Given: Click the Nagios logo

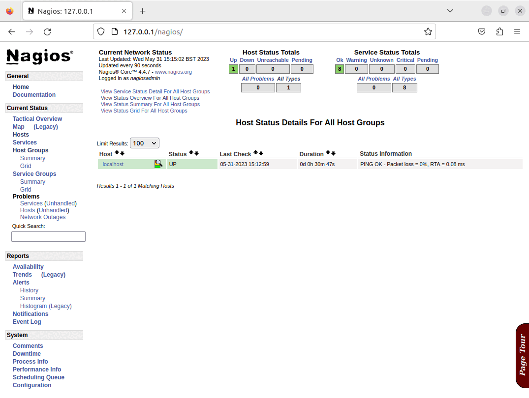Looking at the screenshot, I should (38, 57).
